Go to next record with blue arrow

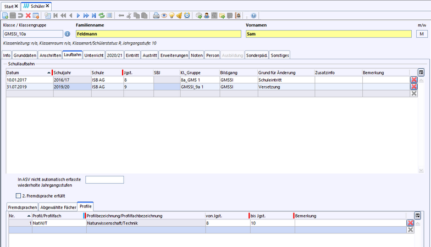click(x=78, y=15)
